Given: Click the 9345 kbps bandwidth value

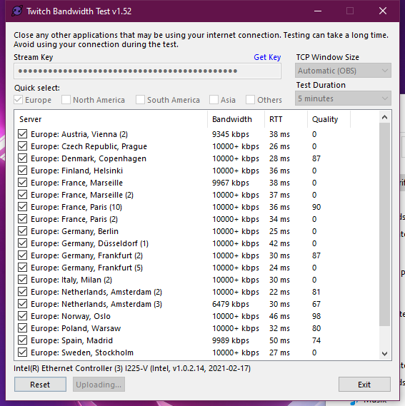Looking at the screenshot, I should click(231, 134).
